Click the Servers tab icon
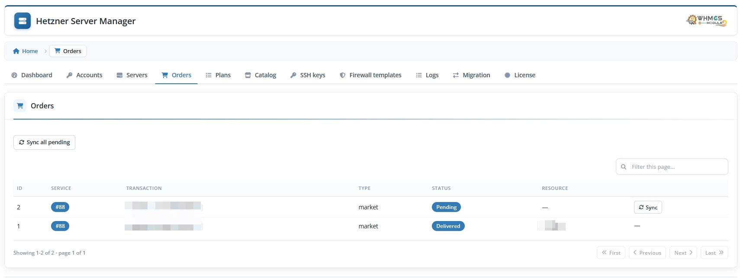The image size is (740, 278). (119, 75)
